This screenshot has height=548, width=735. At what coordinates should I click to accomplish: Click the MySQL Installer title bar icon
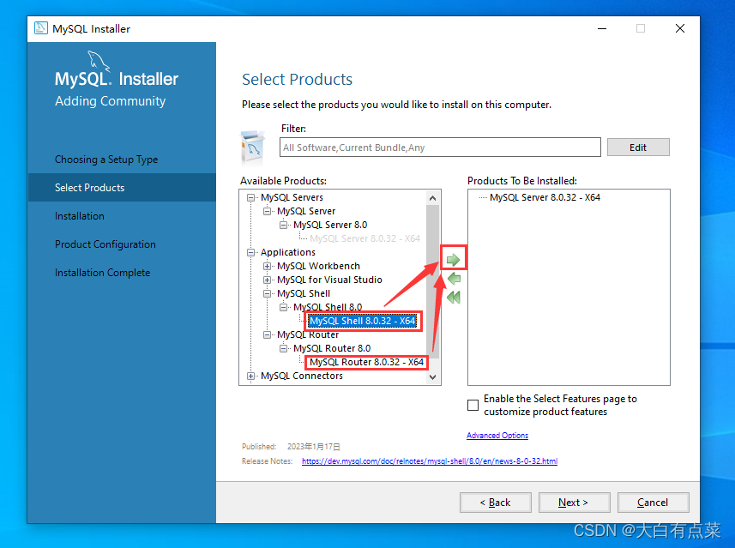point(41,28)
